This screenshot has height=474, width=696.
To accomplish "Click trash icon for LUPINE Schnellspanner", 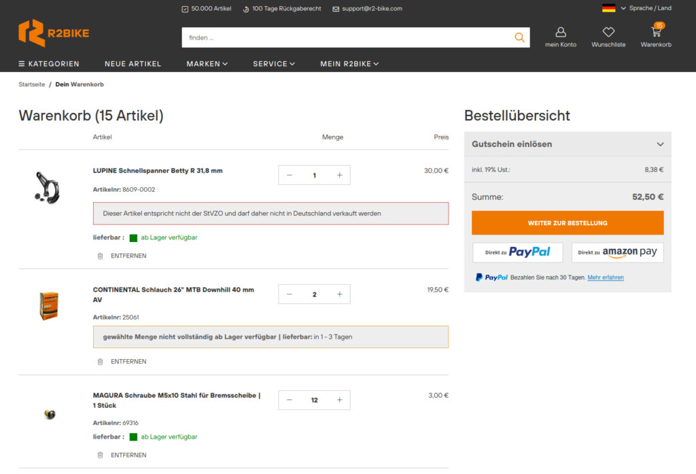I will [101, 256].
